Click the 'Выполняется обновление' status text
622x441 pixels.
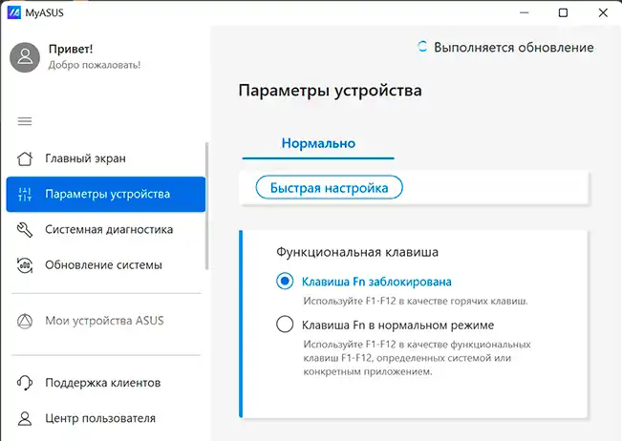click(x=513, y=47)
